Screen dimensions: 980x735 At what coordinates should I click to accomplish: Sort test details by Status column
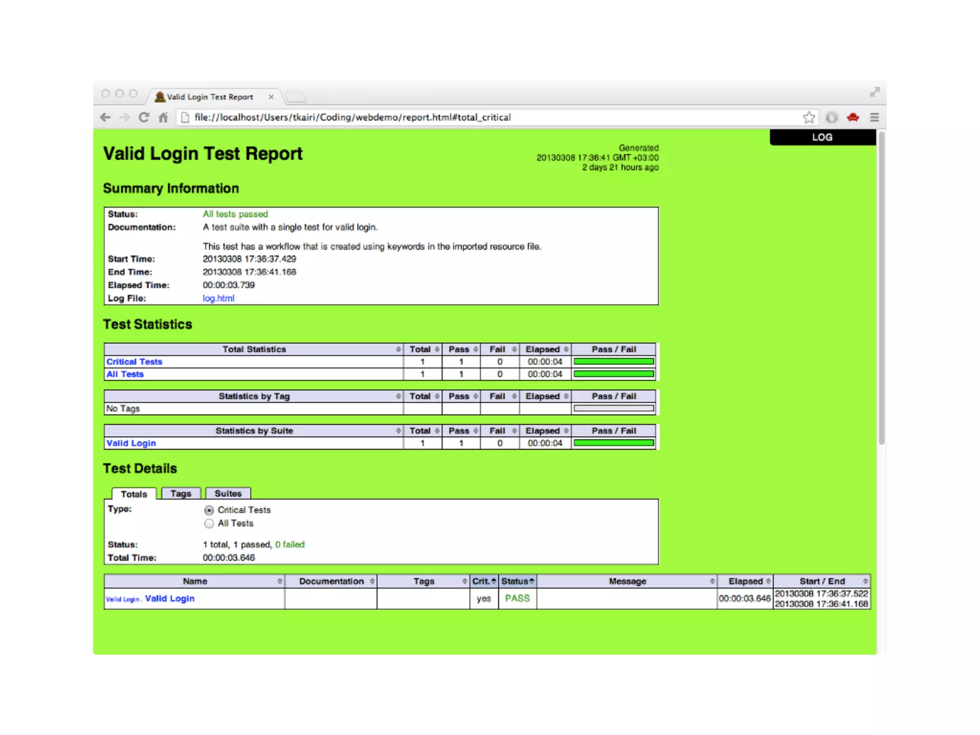point(517,581)
